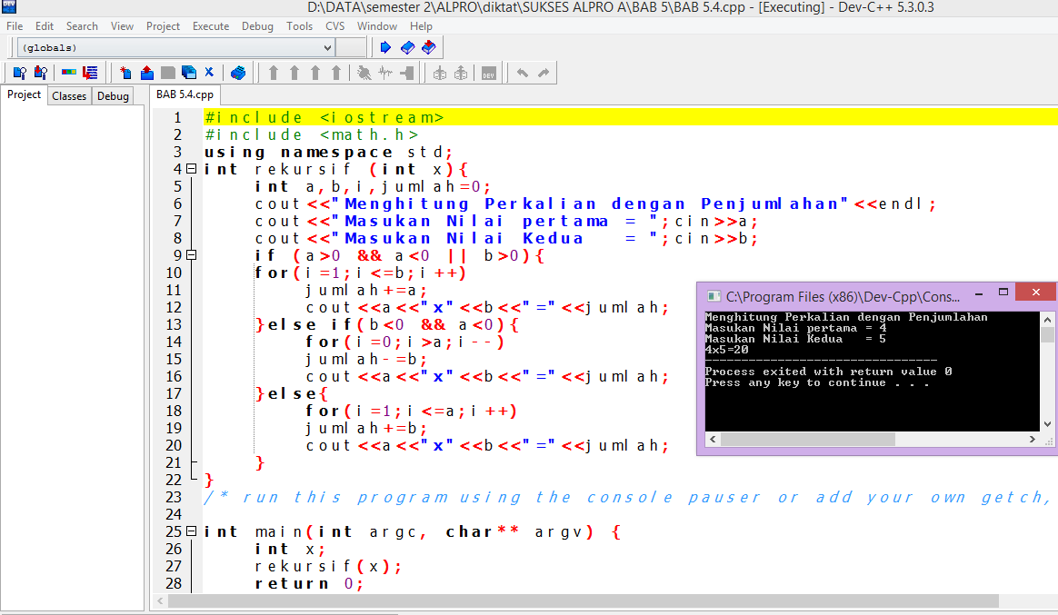The height and width of the screenshot is (615, 1058).
Task: Click the first greyed package toolbar icon
Action: (440, 73)
